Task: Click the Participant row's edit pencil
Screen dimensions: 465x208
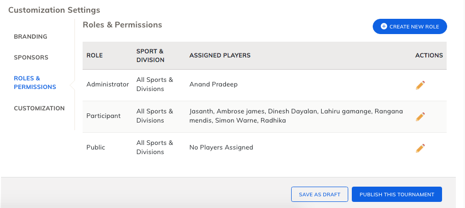Action: click(420, 116)
